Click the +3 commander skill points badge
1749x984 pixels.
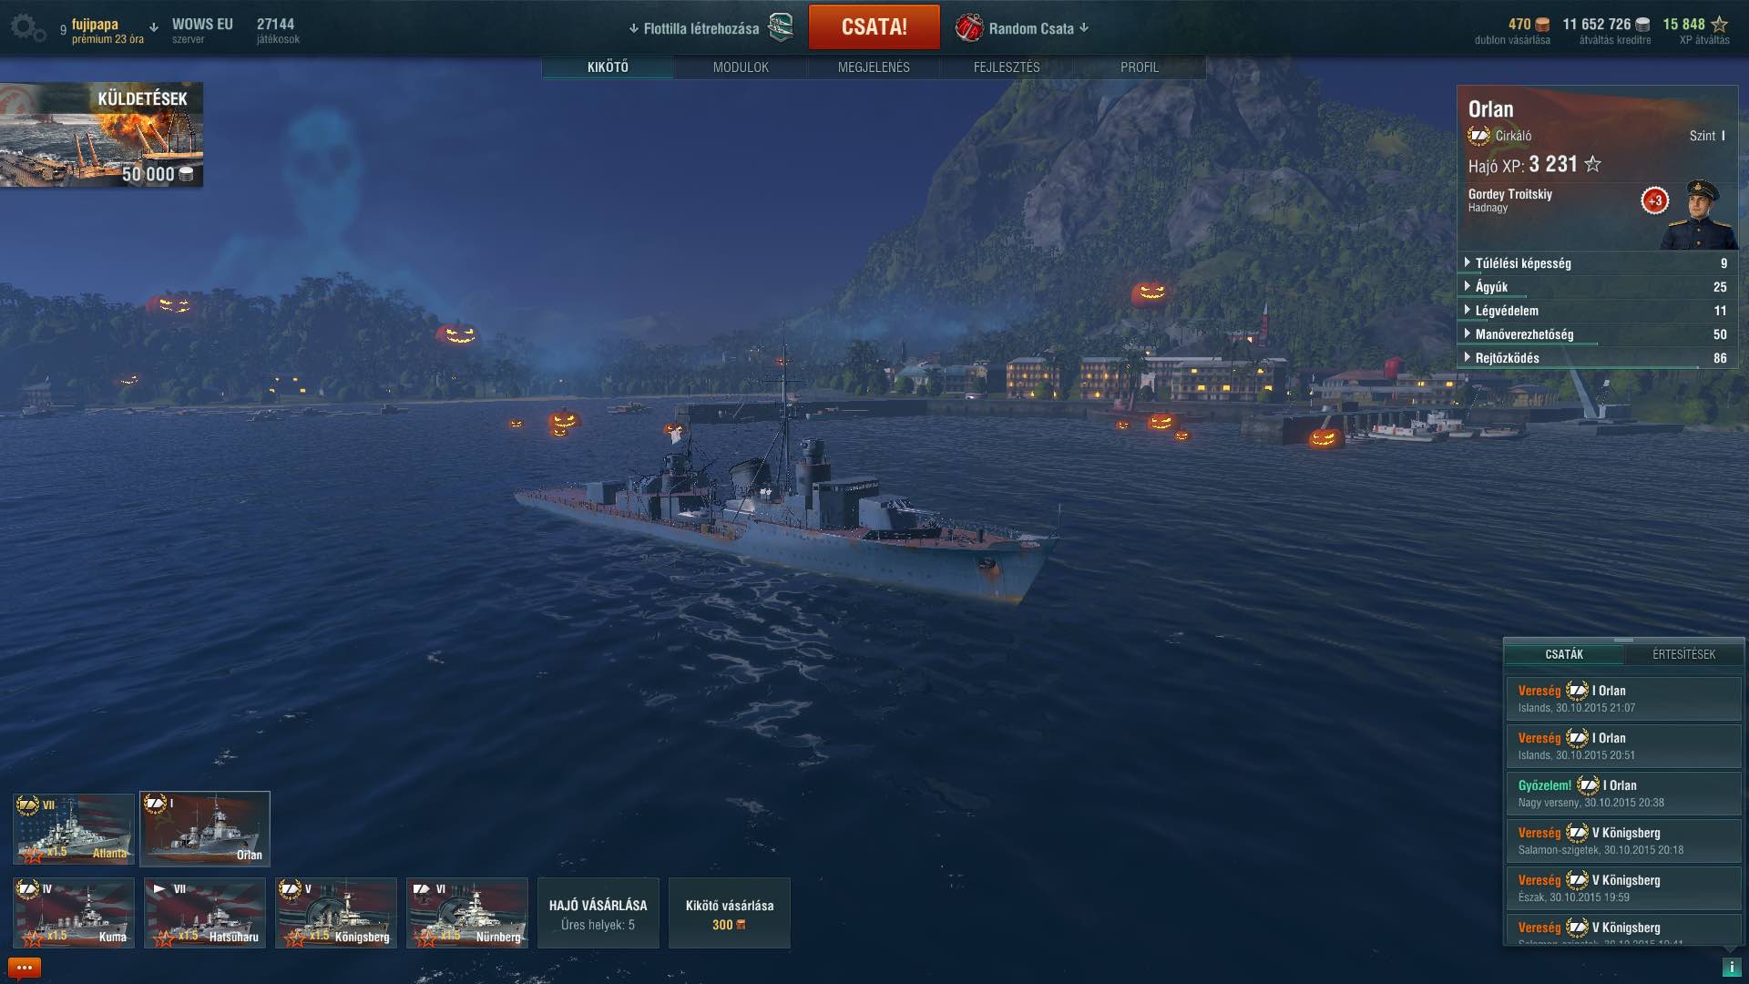pos(1654,200)
